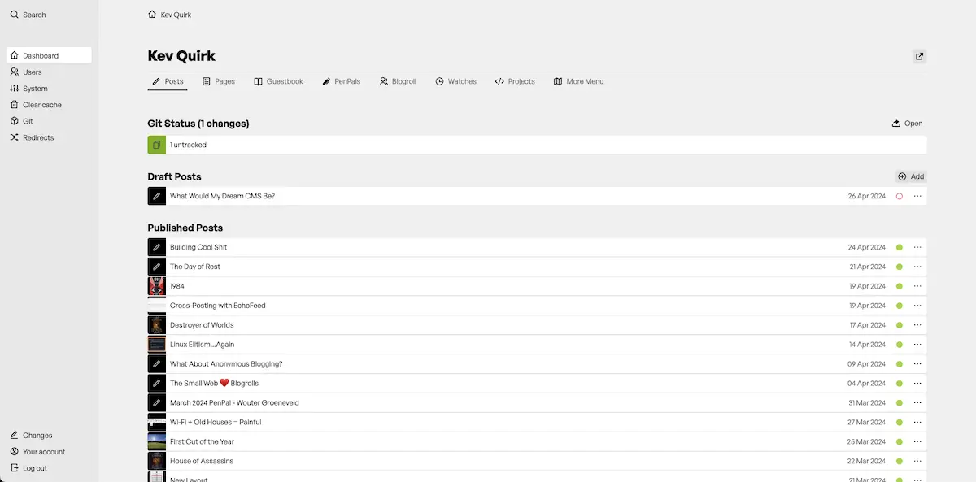Open options menu for Building Cool Shit post
The image size is (976, 482).
[x=917, y=247]
